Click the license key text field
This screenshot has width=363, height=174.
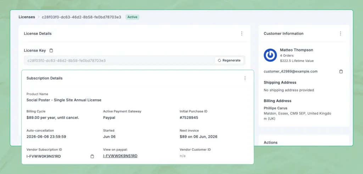pyautogui.click(x=117, y=61)
